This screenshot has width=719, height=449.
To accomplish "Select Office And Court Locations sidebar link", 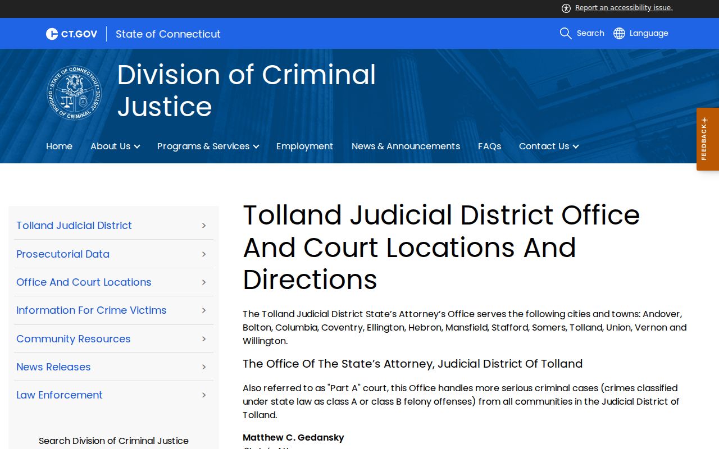I will click(84, 282).
